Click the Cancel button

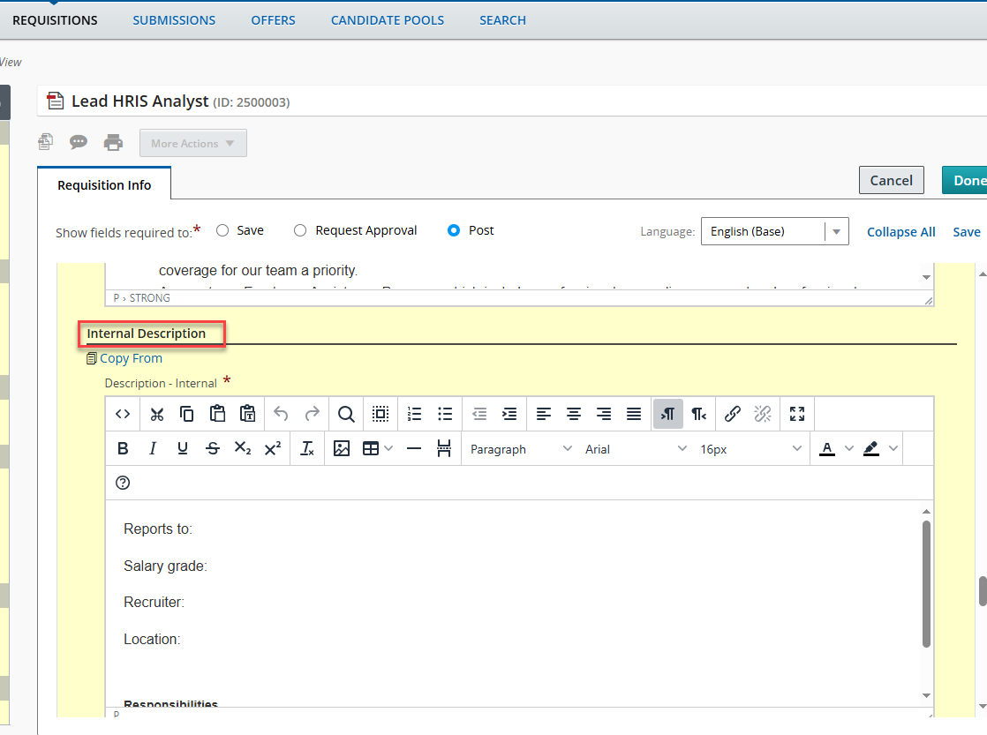pos(891,181)
